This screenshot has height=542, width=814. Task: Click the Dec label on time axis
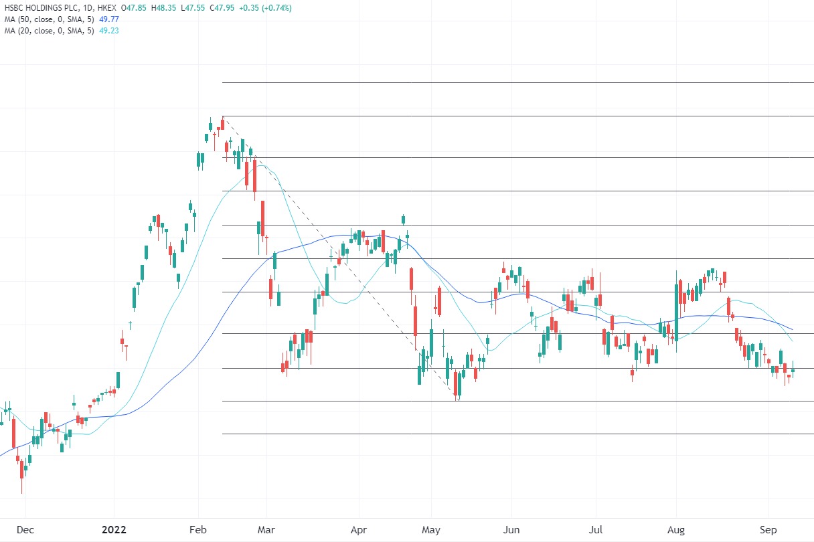25,529
